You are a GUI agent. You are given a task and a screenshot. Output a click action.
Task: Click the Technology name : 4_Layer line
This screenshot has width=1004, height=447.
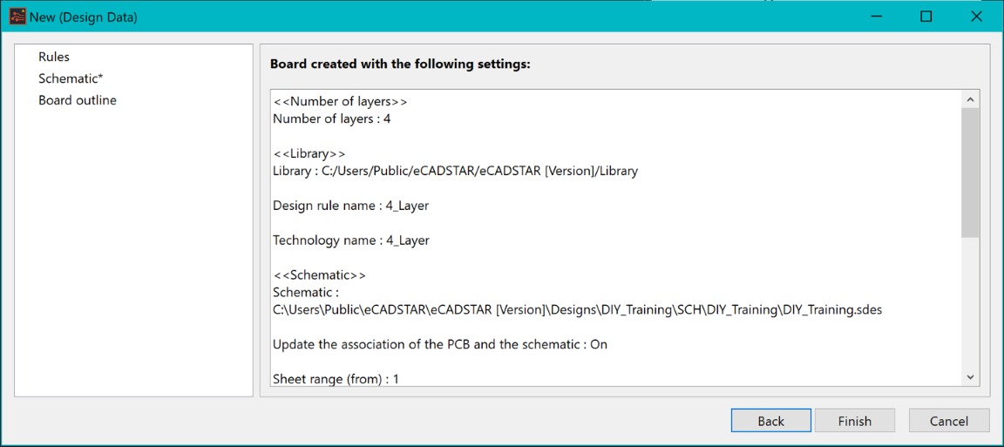click(351, 240)
